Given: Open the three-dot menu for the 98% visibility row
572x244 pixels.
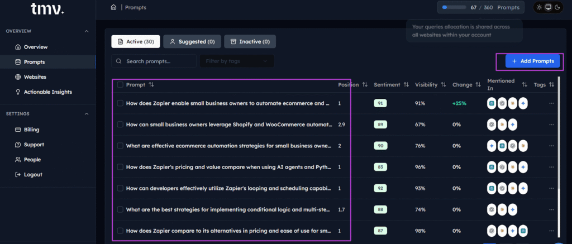Looking at the screenshot, I should (x=551, y=231).
